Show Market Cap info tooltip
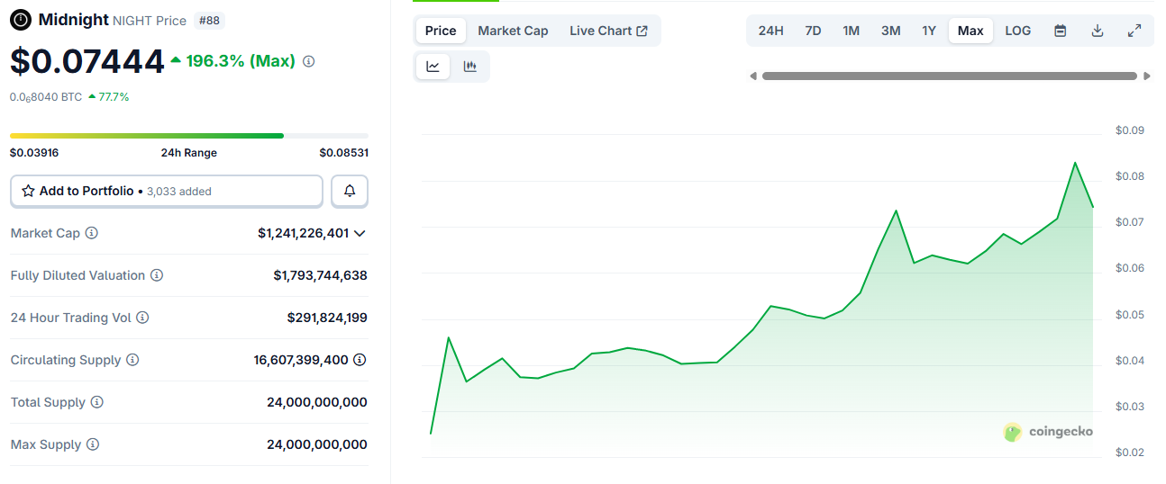 91,233
